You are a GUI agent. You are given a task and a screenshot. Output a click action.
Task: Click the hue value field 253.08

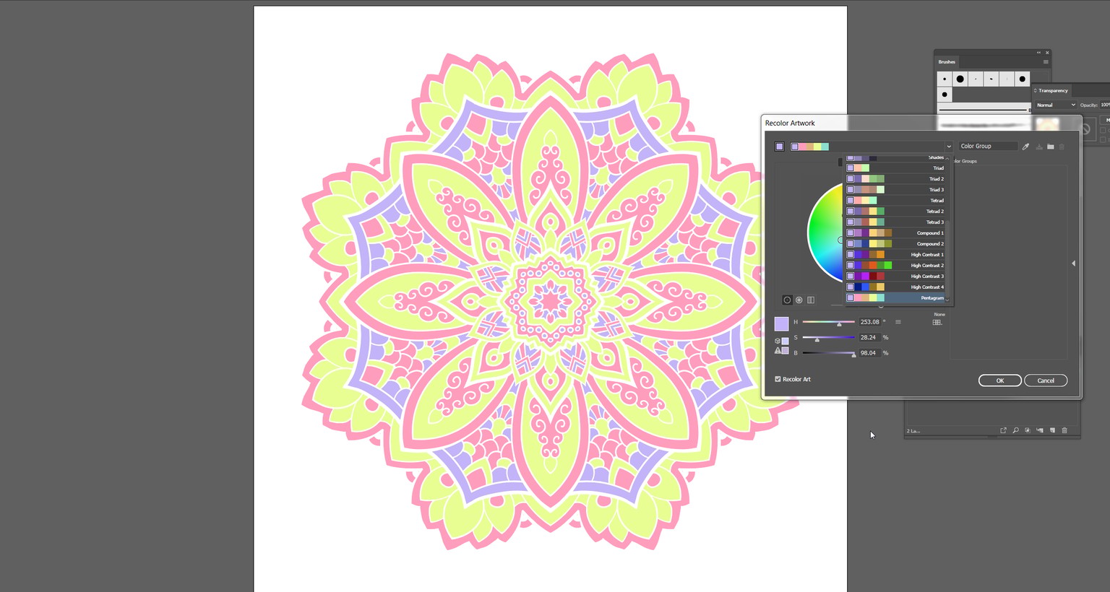click(x=869, y=322)
